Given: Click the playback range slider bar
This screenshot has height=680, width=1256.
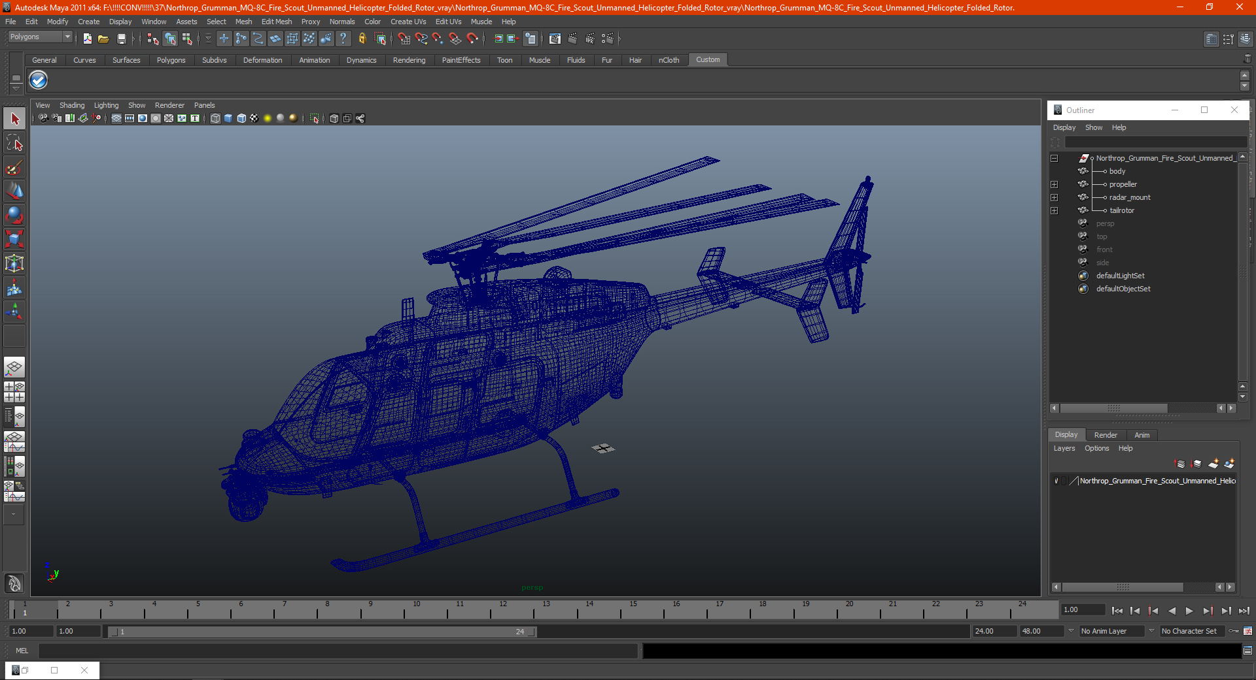Looking at the screenshot, I should (322, 632).
